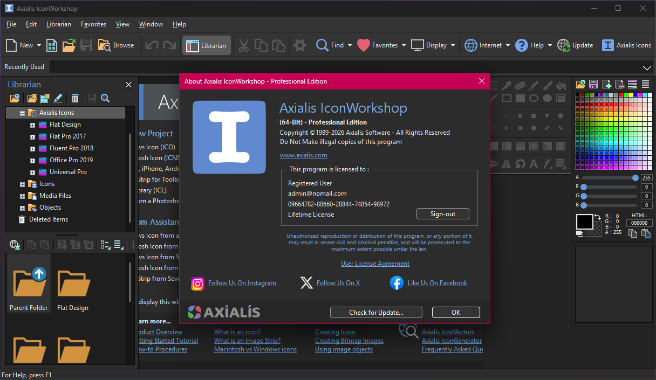Open the User License Agreement link
Viewport: 656px width, 380px height.
375,264
